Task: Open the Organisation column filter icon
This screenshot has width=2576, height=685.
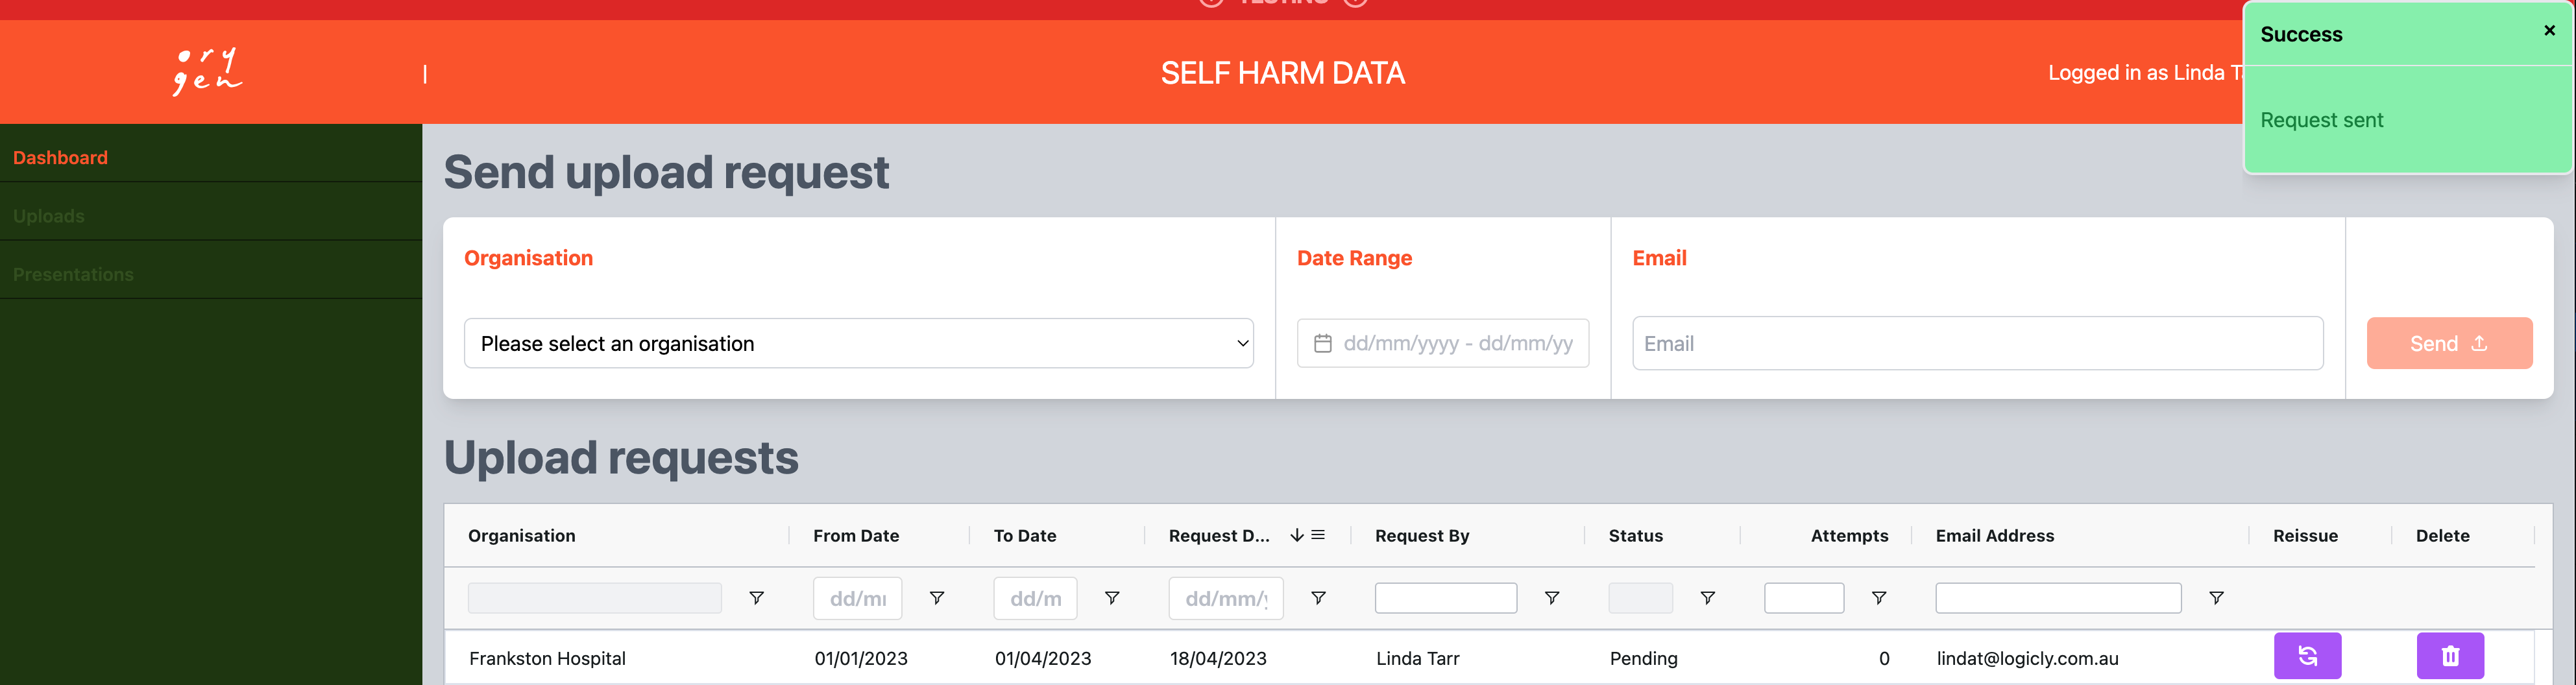Action: point(756,598)
